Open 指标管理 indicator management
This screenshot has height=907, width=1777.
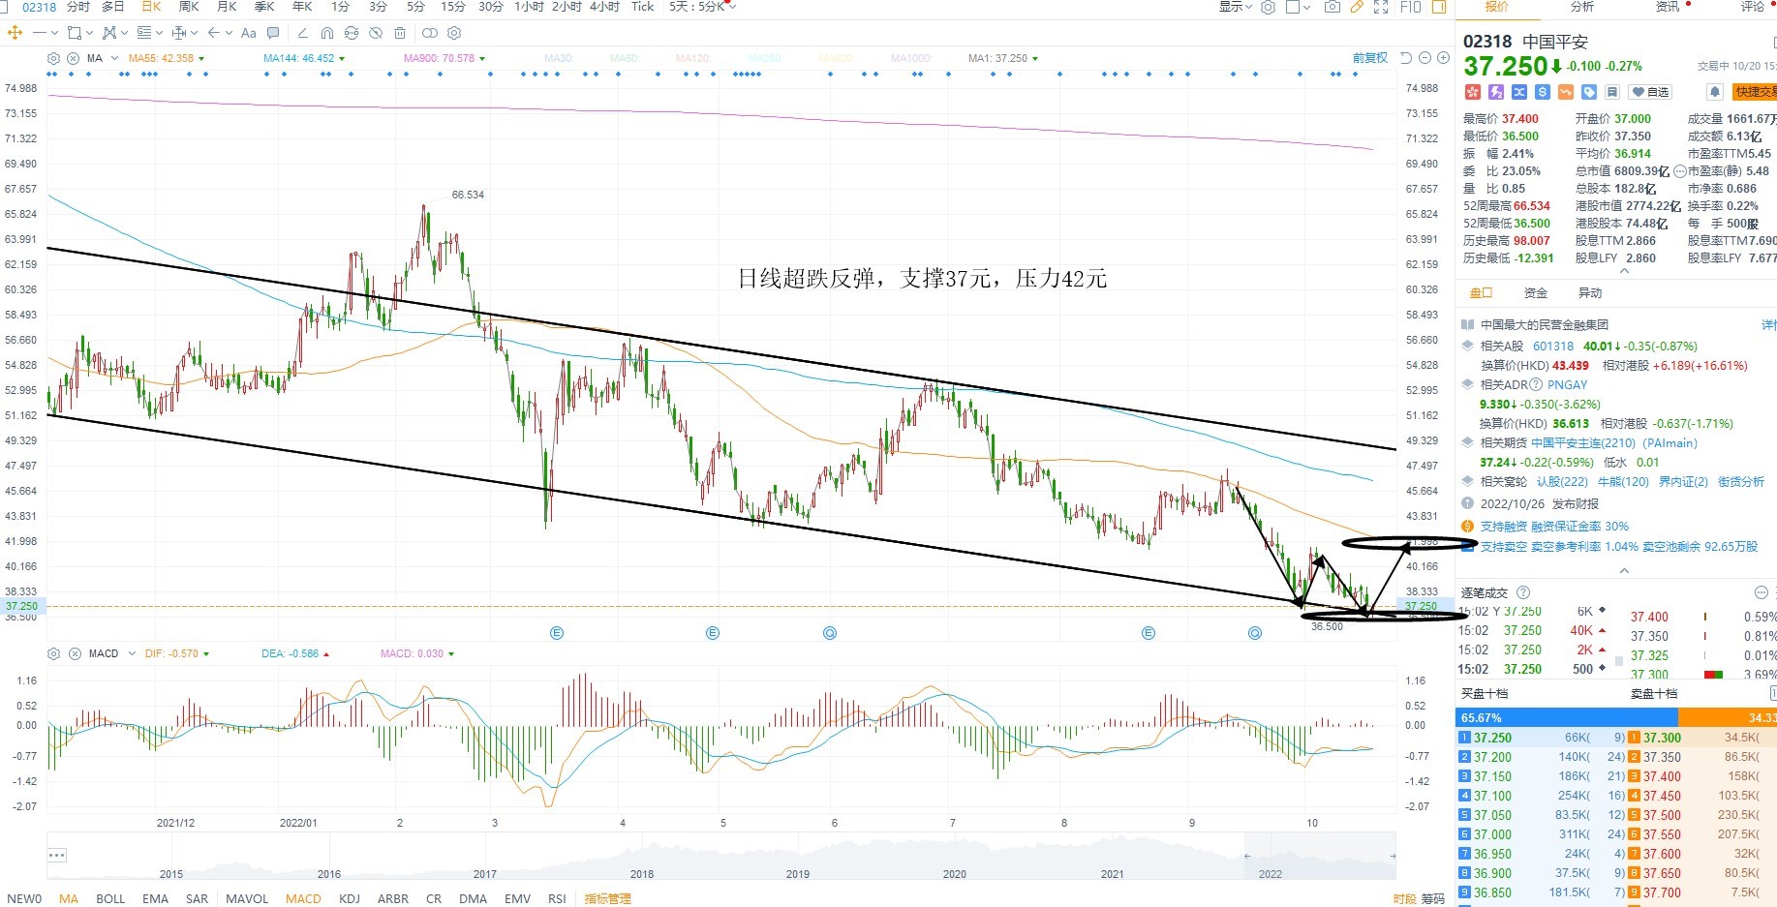(608, 898)
